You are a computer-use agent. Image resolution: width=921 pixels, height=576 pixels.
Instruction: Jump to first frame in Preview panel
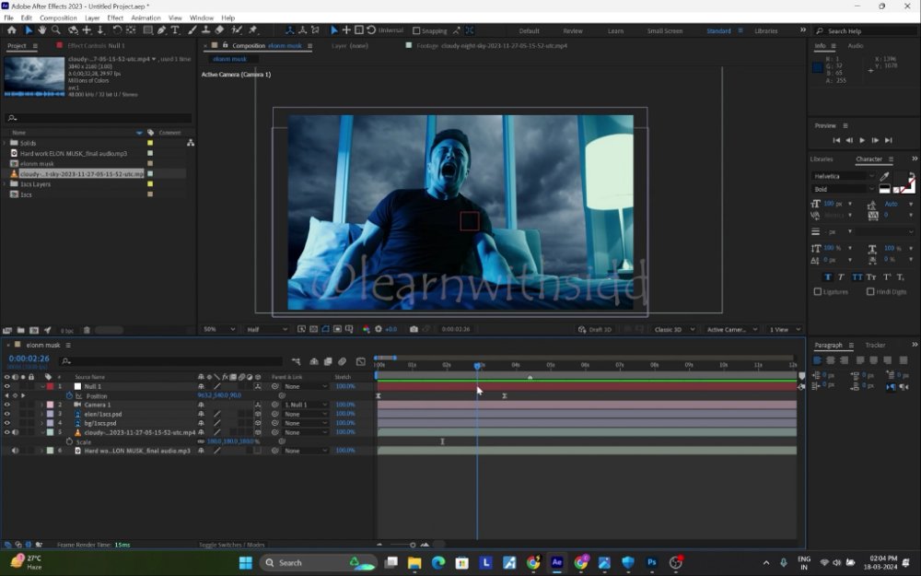836,140
